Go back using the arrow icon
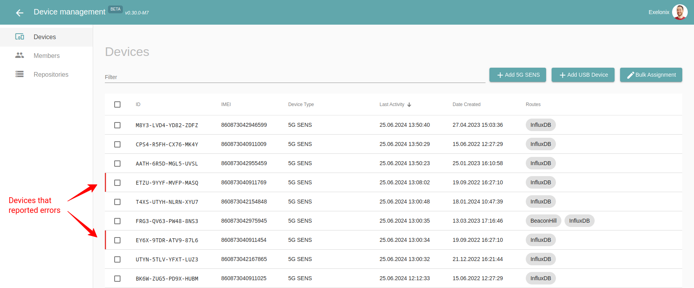The height and width of the screenshot is (288, 694). (20, 13)
